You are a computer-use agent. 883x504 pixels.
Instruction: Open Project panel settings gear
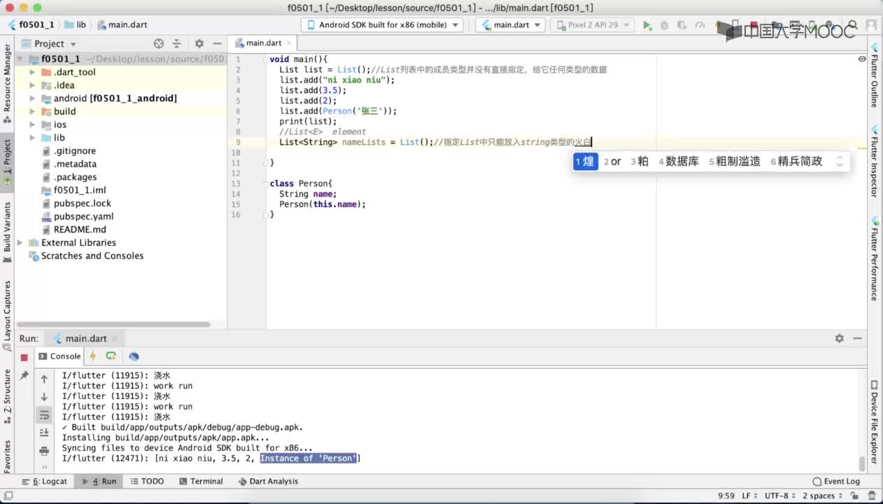199,43
